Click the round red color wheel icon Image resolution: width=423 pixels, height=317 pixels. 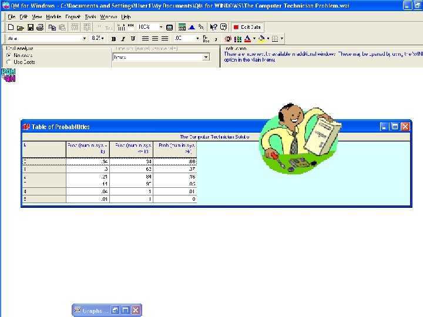[x=228, y=39]
